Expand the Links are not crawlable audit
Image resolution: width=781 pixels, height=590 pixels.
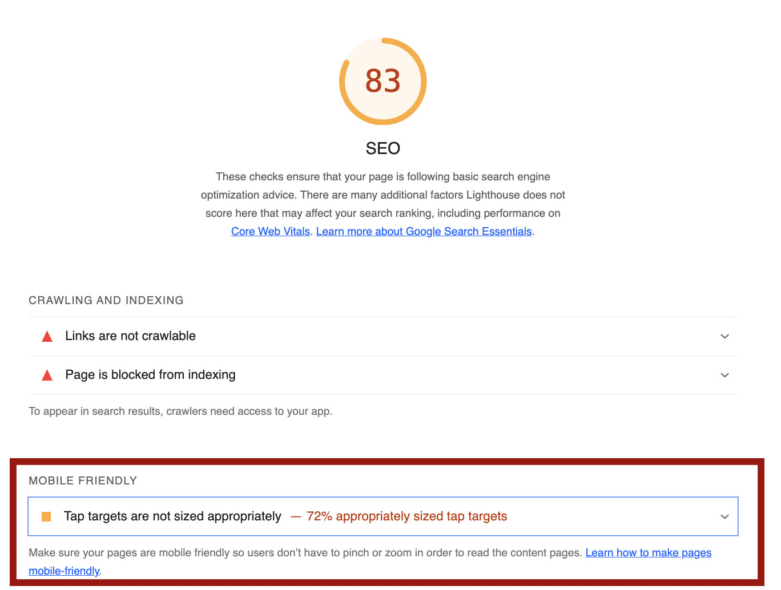coord(383,336)
